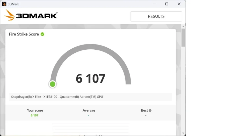Click the green 6 107 value under Your score
The width and height of the screenshot is (233, 136).
point(34,115)
